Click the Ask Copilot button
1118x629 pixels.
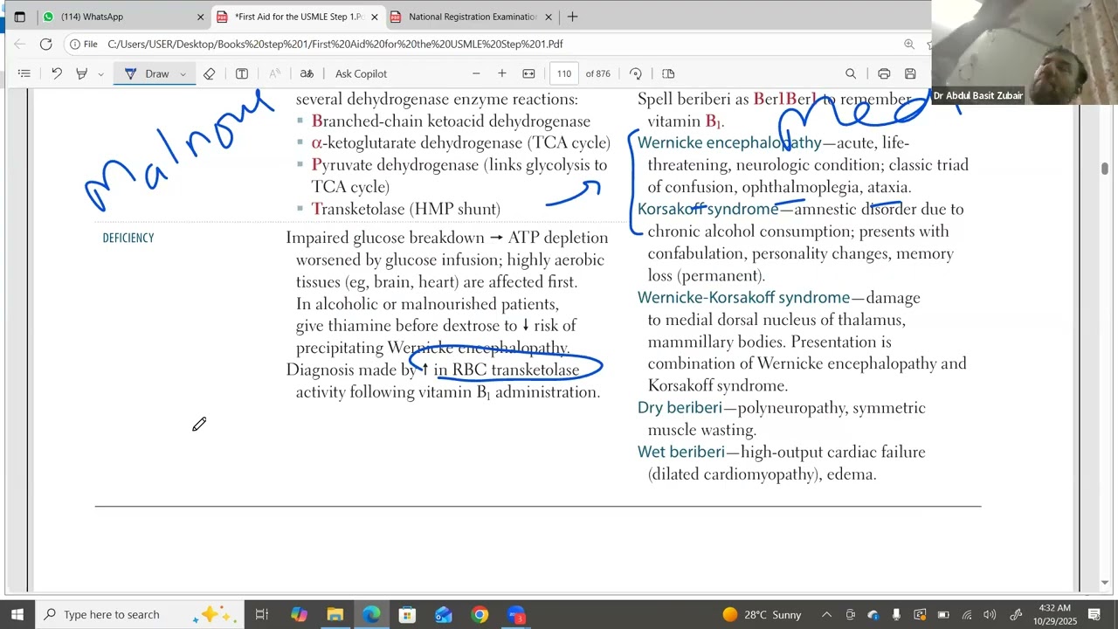coord(361,73)
